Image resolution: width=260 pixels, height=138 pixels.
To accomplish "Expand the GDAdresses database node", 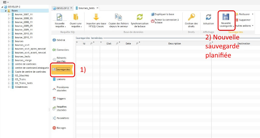I will point(9,87).
